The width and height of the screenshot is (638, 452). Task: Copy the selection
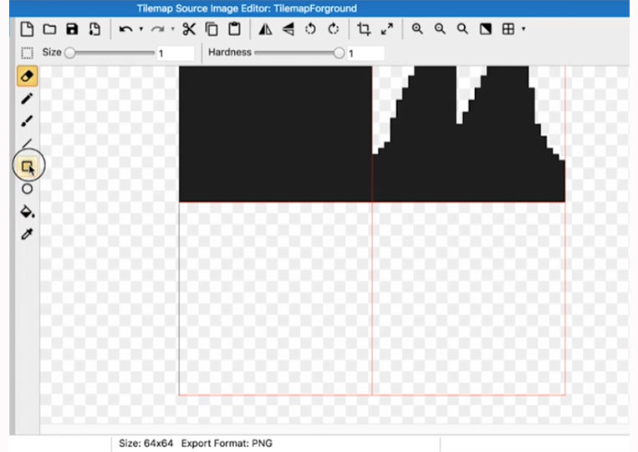pos(212,29)
